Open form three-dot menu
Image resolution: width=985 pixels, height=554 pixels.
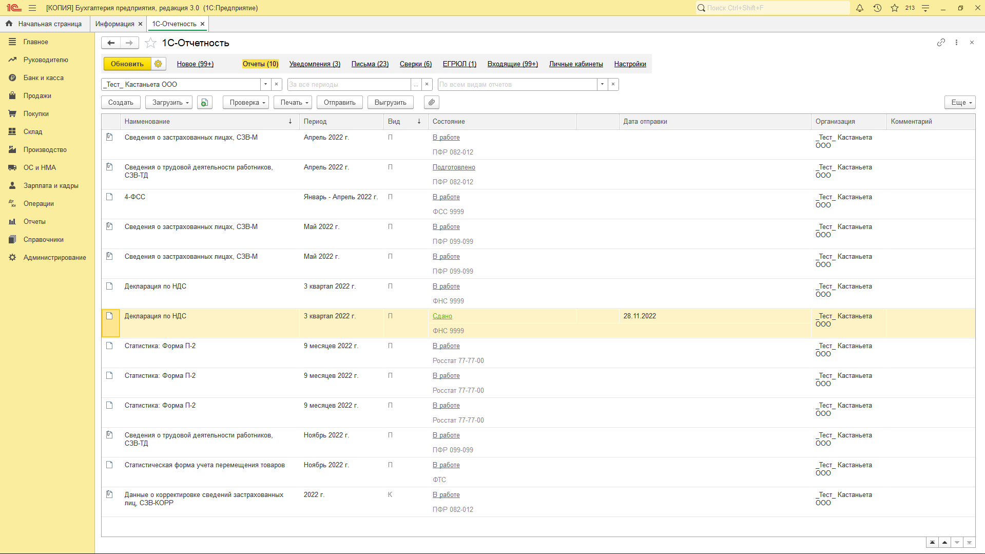956,43
